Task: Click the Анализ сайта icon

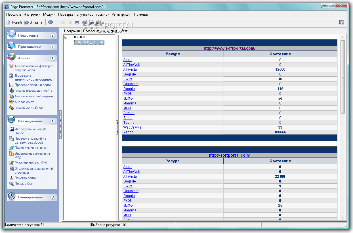Action: tap(11, 102)
